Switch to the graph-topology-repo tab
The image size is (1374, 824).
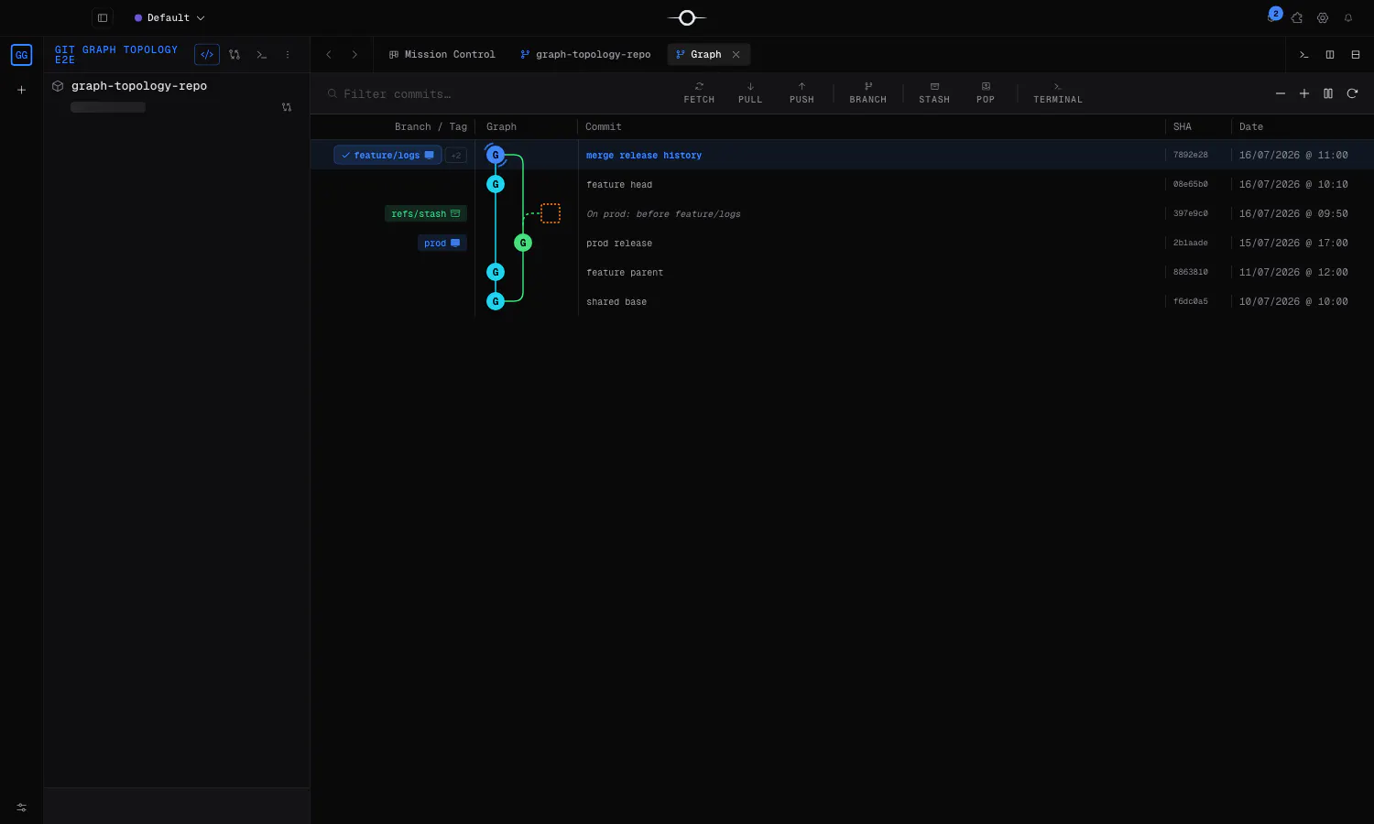tap(585, 55)
